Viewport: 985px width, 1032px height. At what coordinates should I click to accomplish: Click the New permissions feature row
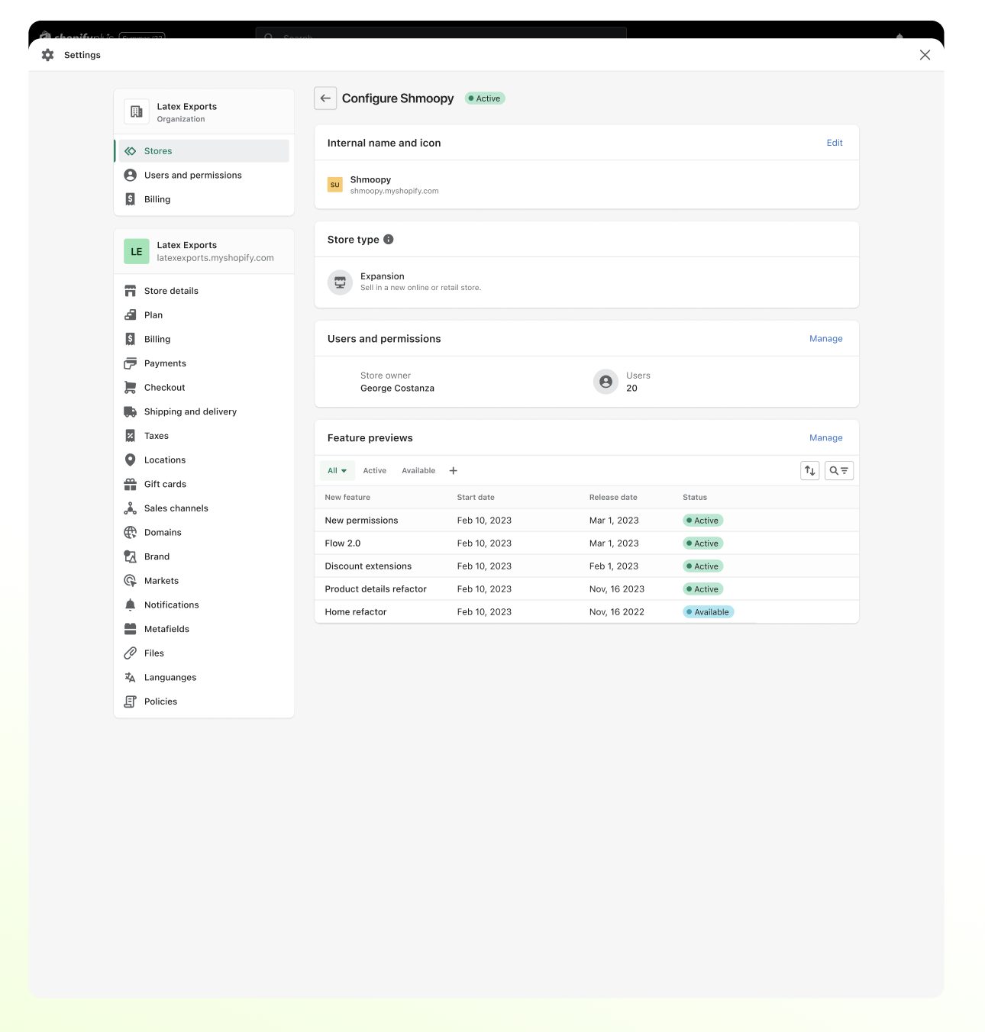[x=586, y=521]
